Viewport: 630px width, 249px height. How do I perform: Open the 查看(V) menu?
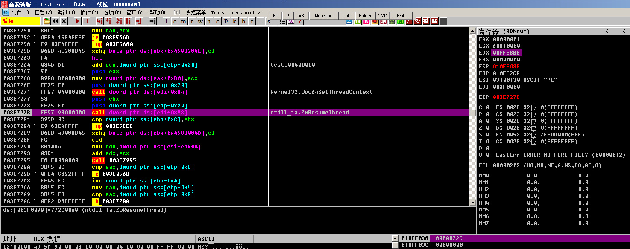pyautogui.click(x=43, y=12)
